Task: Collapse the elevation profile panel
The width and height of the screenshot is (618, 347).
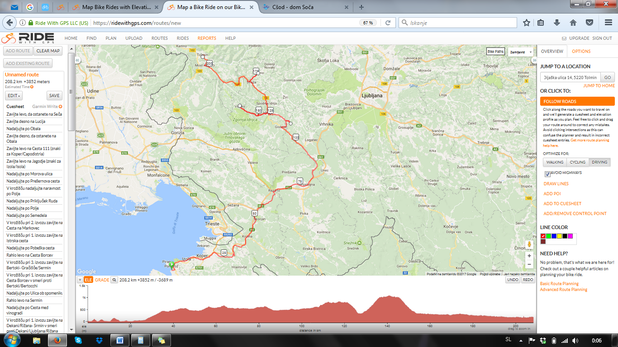Action: 80,280
